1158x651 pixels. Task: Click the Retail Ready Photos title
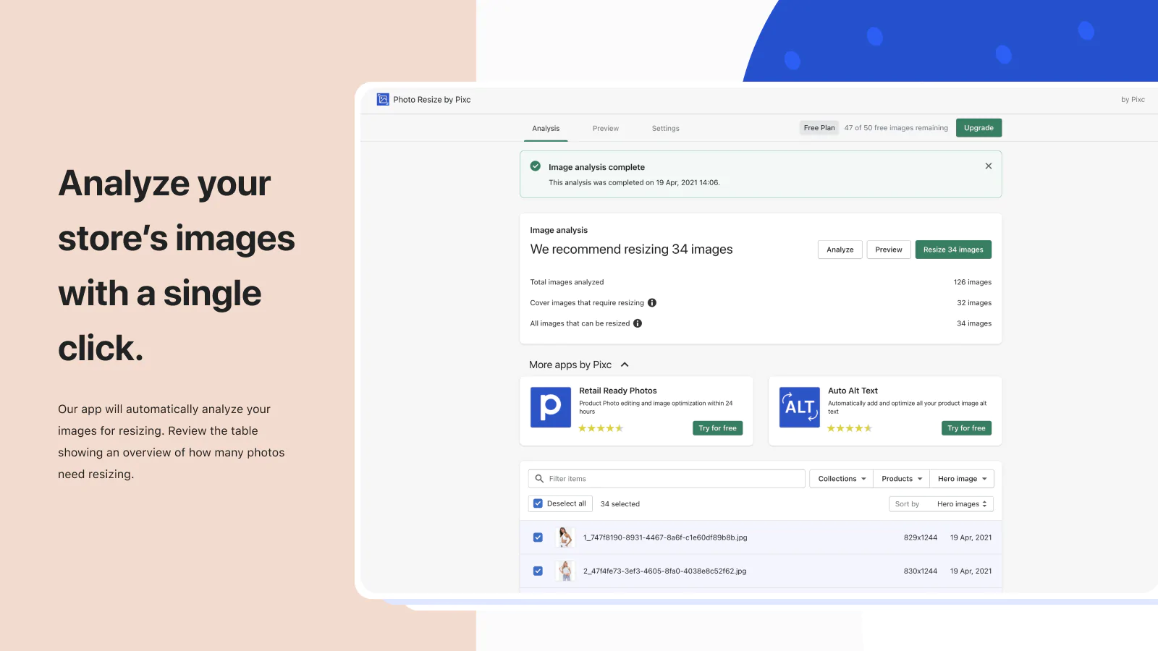pyautogui.click(x=618, y=391)
